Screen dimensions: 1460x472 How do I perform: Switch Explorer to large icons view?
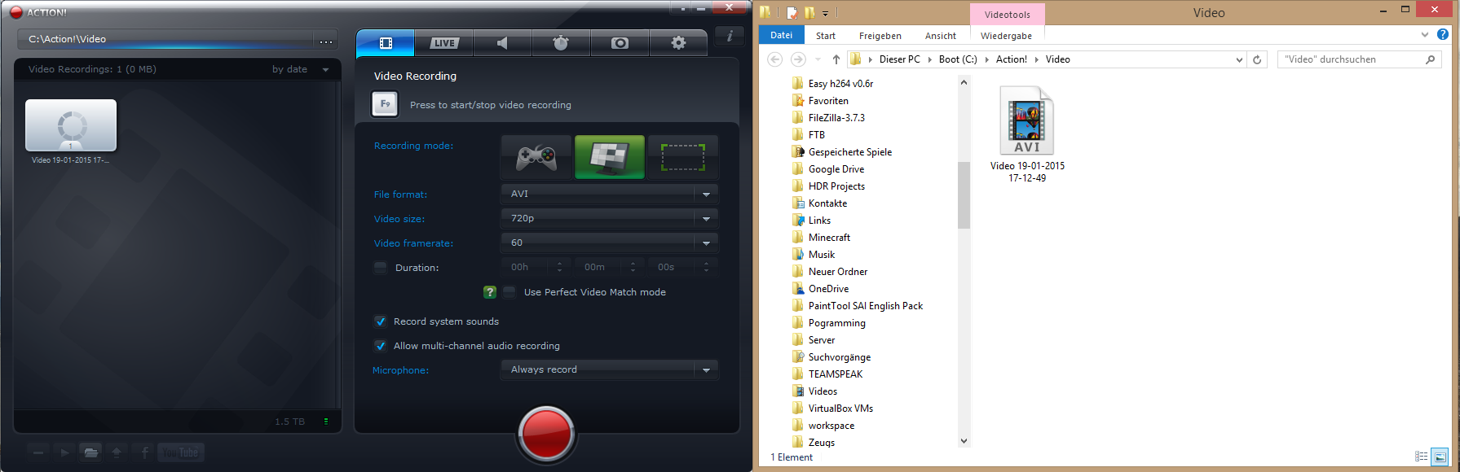pyautogui.click(x=1440, y=457)
